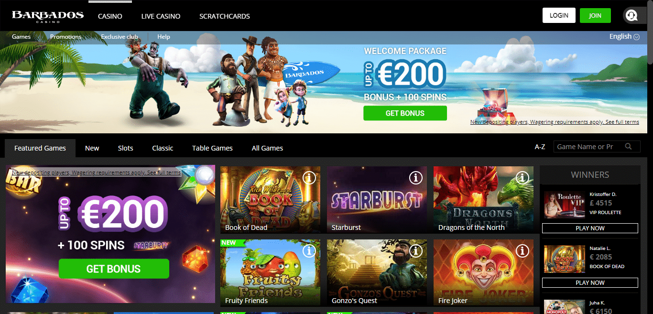
Task: Open the Promotions menu item
Action: pyautogui.click(x=65, y=36)
